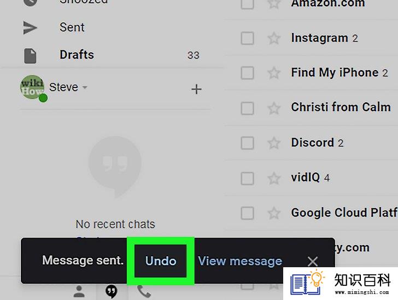Go to the Sent folder label
Image resolution: width=398 pixels, height=300 pixels.
click(x=72, y=27)
